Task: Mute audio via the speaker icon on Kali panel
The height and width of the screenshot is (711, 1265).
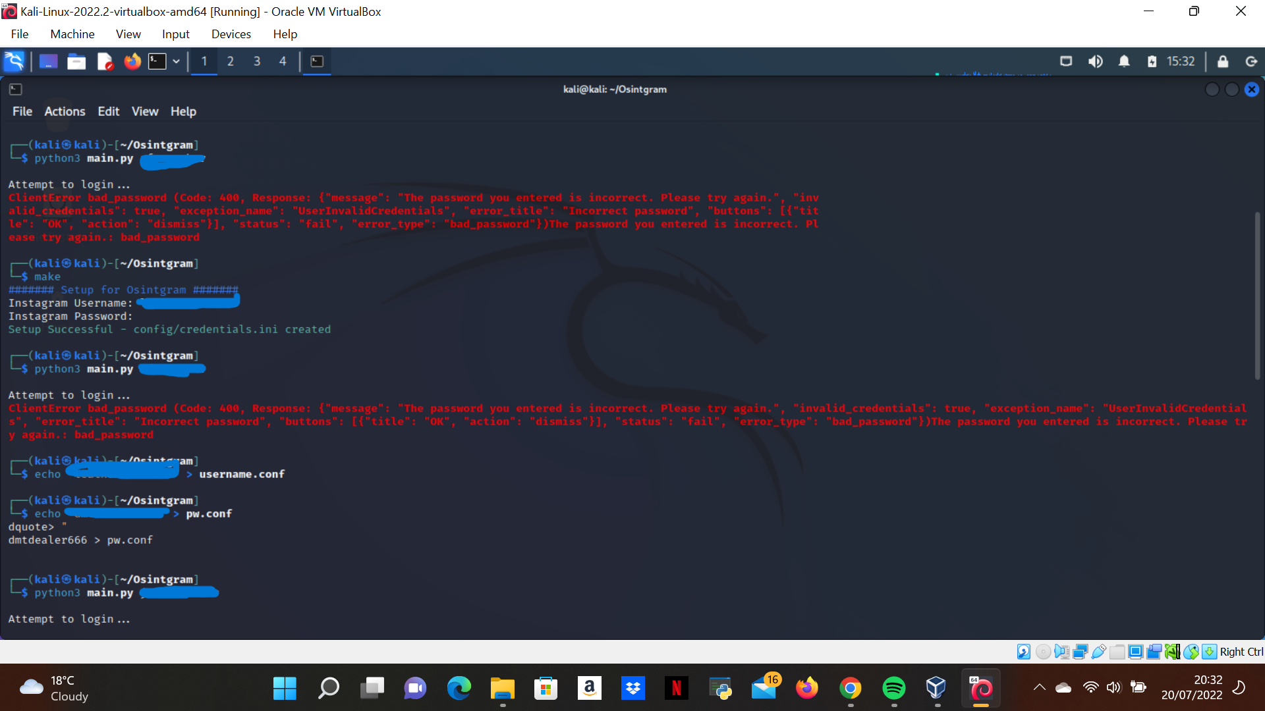Action: click(x=1096, y=61)
